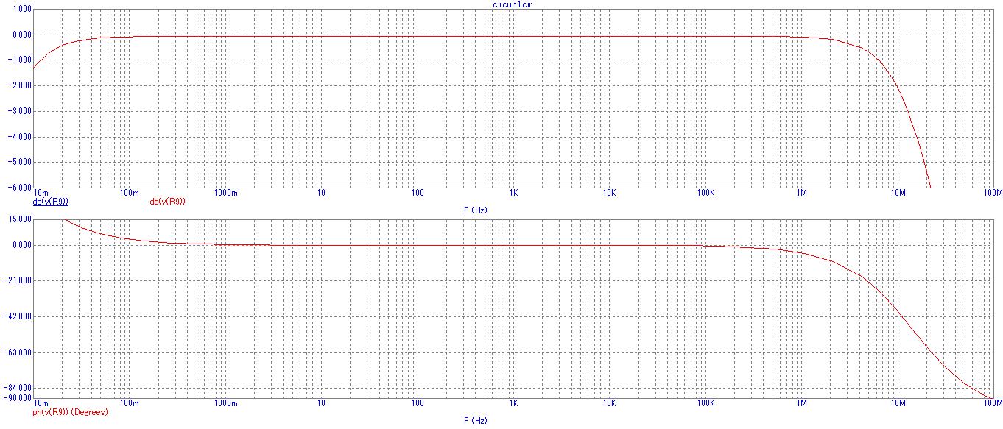This screenshot has height=429, width=1003.
Task: Click F (Hz) axis title under gain plot
Action: pyautogui.click(x=475, y=210)
